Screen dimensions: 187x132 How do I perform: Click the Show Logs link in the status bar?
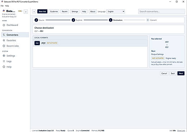[181, 131]
